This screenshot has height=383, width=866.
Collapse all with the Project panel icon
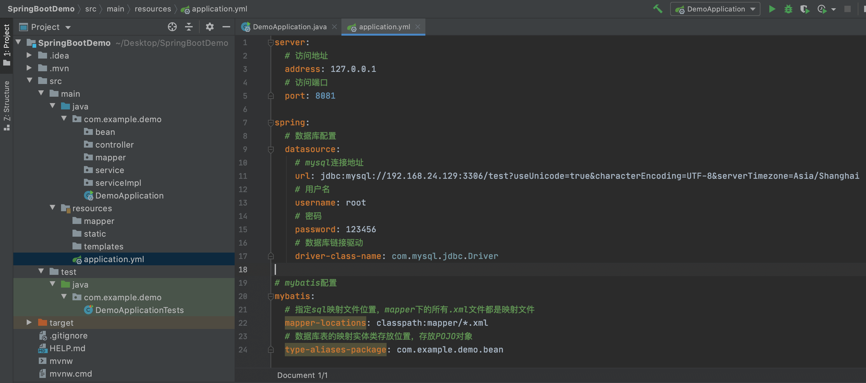pyautogui.click(x=189, y=27)
